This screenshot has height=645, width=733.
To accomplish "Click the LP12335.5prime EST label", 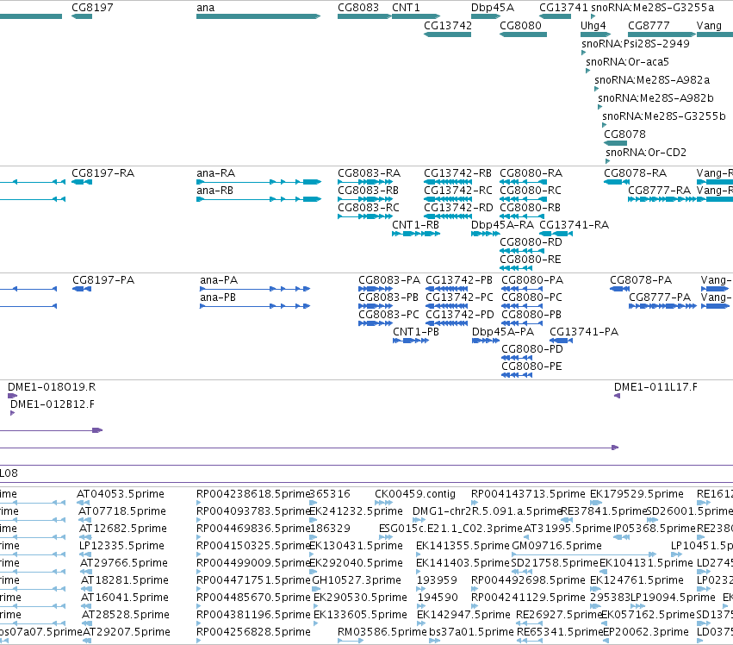I will pyautogui.click(x=121, y=546).
